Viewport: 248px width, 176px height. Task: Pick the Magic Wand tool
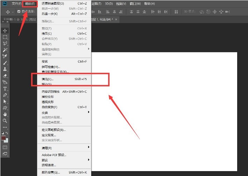pos(5,50)
